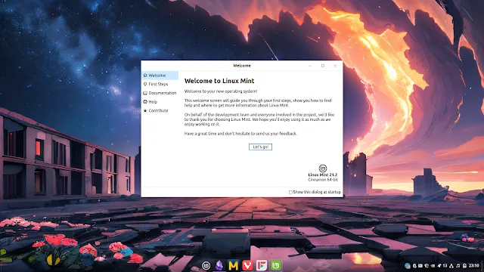
Task: Enable Show this dialog at startup
Action: (290, 192)
